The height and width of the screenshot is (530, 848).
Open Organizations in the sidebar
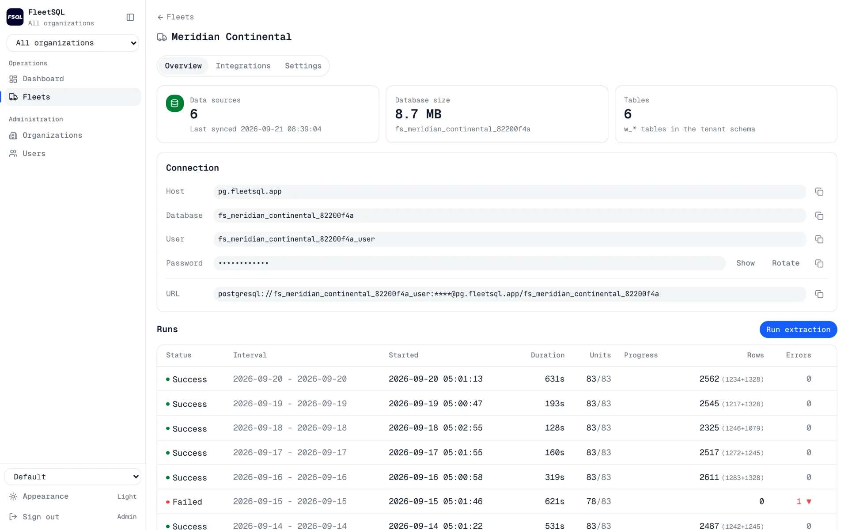tap(73, 136)
